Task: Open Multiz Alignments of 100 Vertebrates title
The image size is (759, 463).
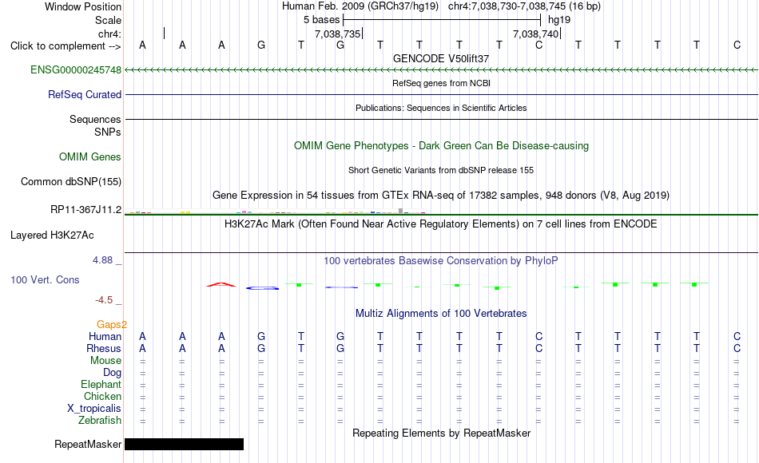Action: pos(441,314)
